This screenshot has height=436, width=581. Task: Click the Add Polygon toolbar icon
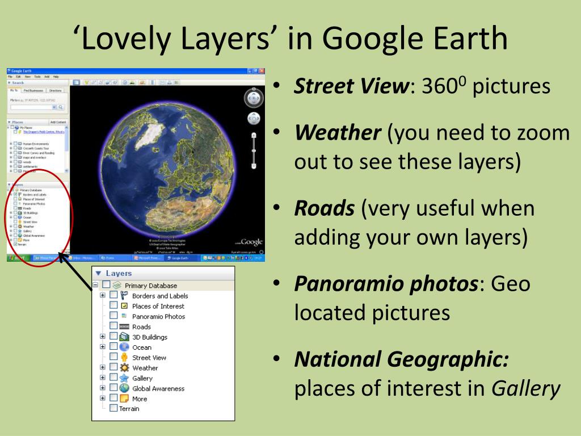click(x=94, y=83)
